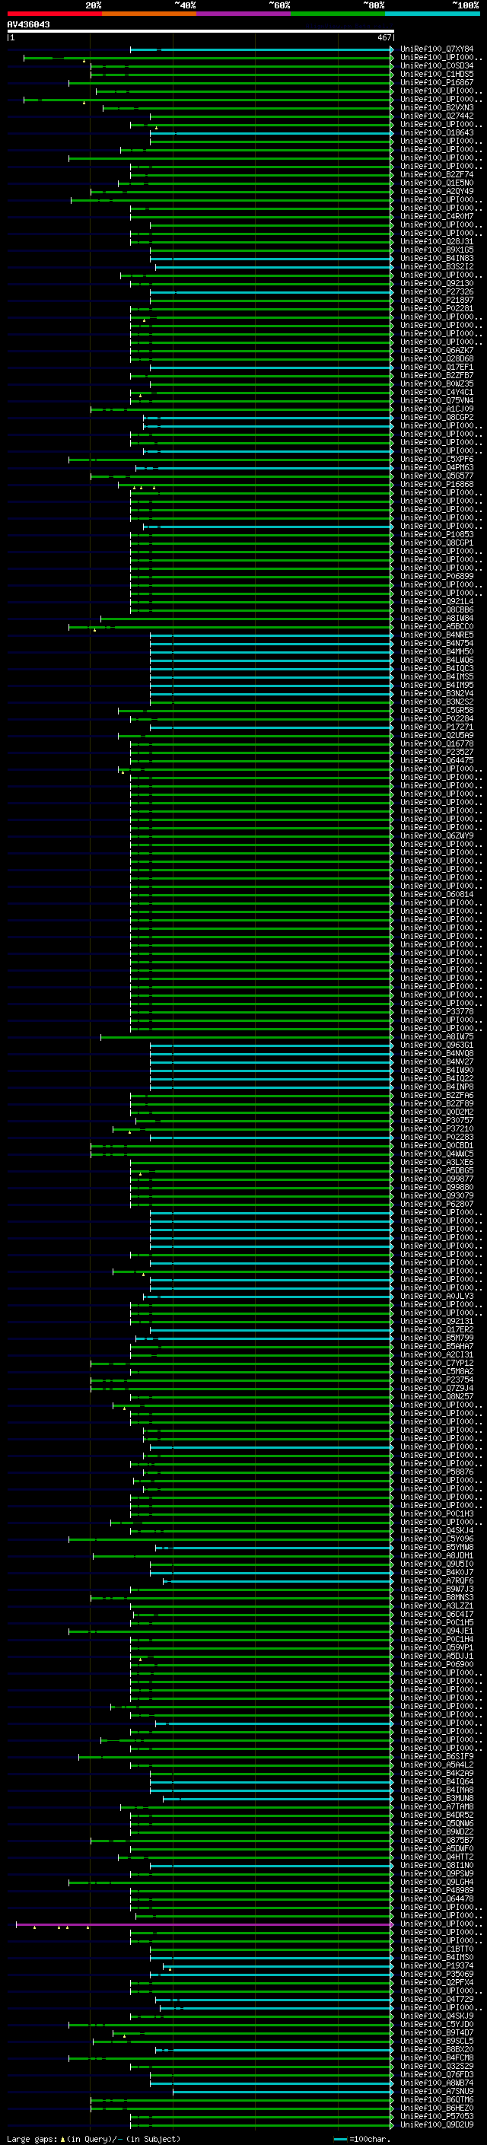
Task: Select the UniRef100_B4NRE5 label
Action: click(436, 635)
